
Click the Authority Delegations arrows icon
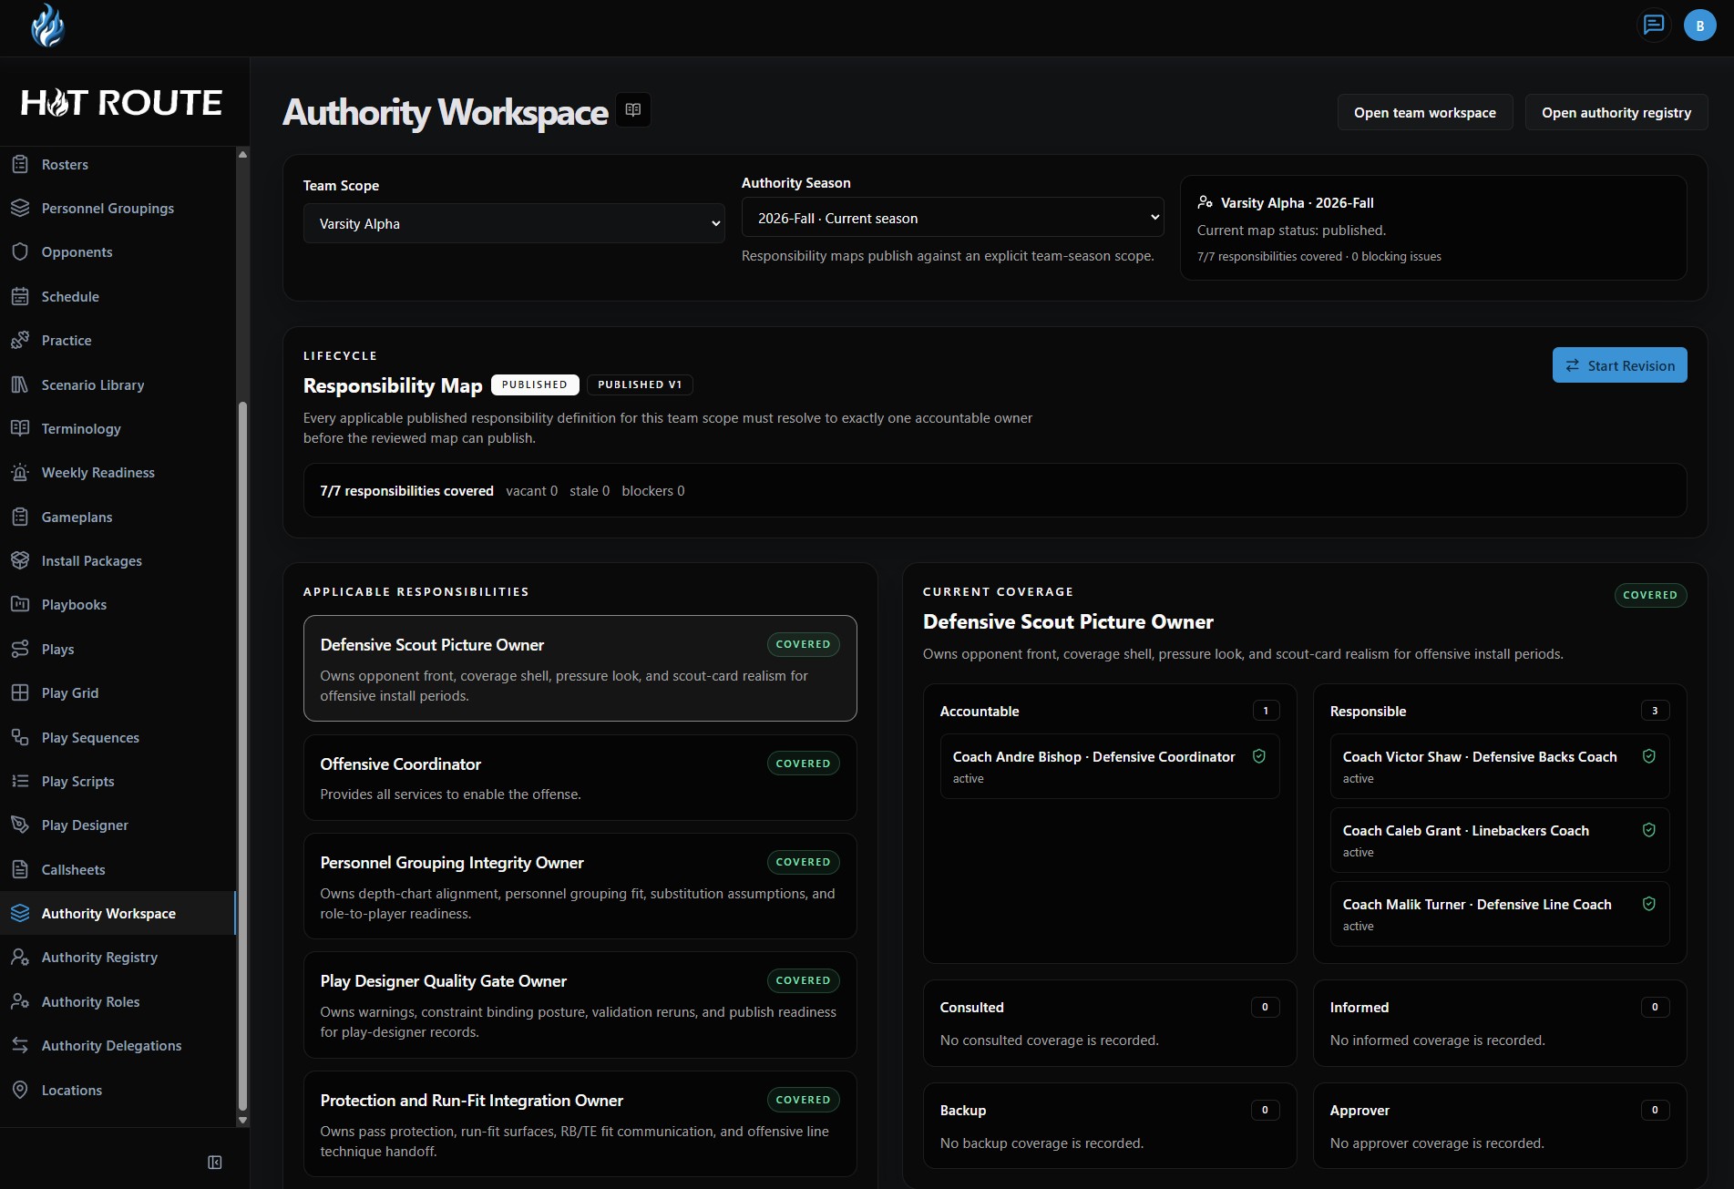[x=20, y=1045]
